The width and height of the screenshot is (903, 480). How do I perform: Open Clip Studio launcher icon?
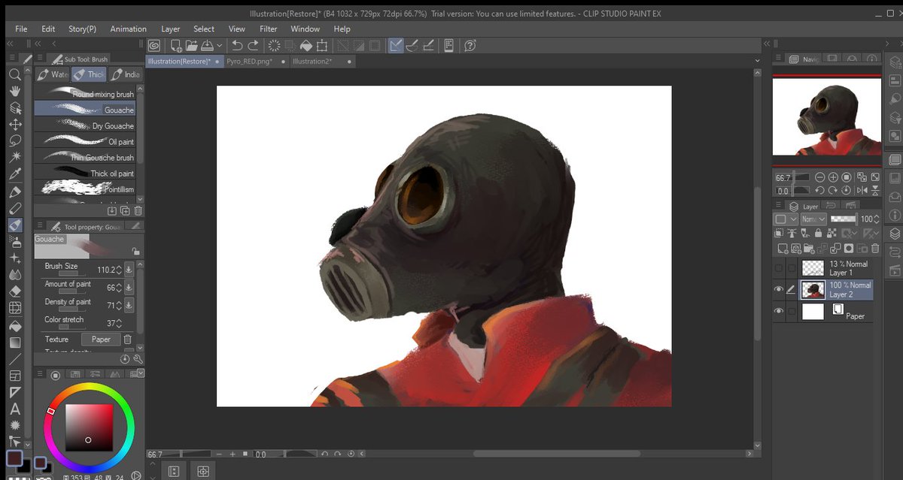154,46
